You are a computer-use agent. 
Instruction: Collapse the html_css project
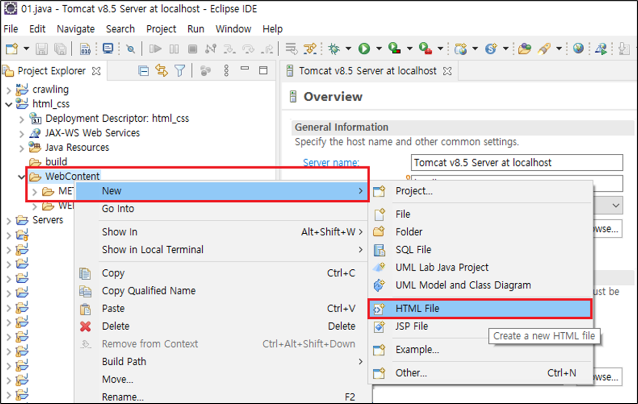click(8, 104)
